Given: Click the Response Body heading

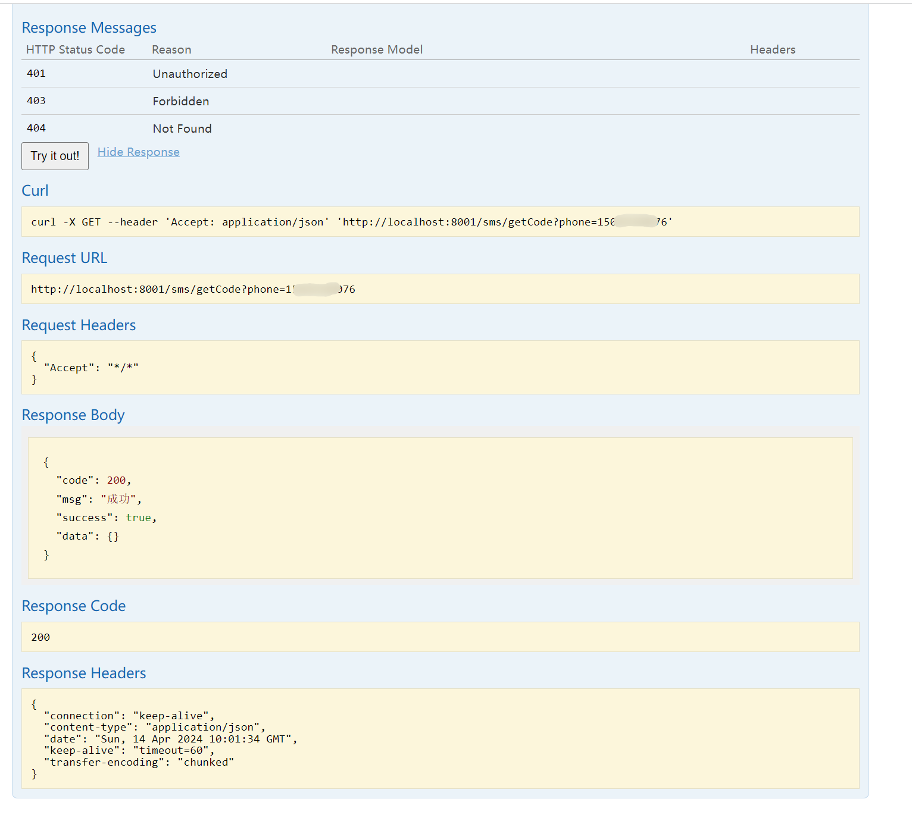Looking at the screenshot, I should point(73,415).
